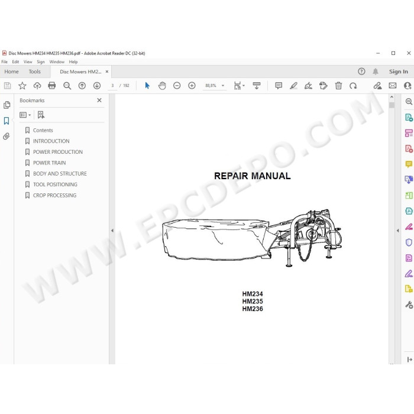Click the Sign In button
This screenshot has height=414, width=414.
click(399, 72)
